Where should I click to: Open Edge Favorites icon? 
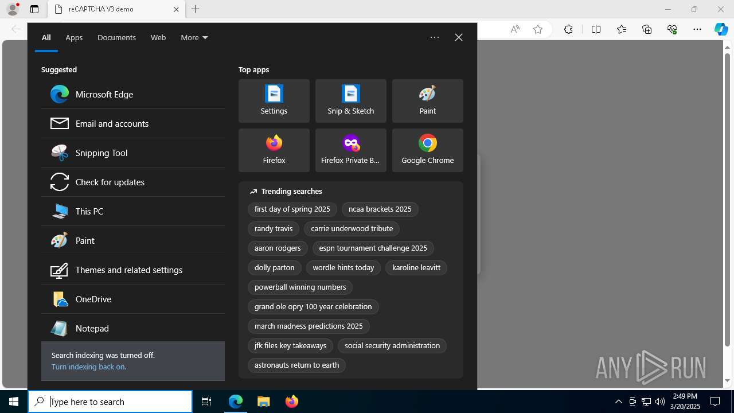tap(622, 29)
